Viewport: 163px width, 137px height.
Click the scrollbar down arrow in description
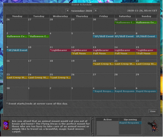coord(92,135)
